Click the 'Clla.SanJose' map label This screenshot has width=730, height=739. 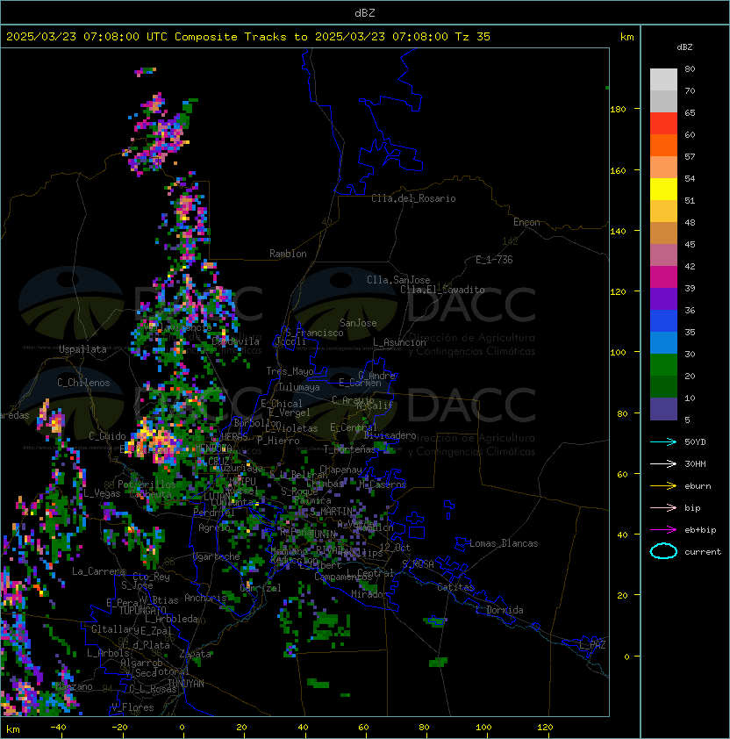pyautogui.click(x=398, y=280)
